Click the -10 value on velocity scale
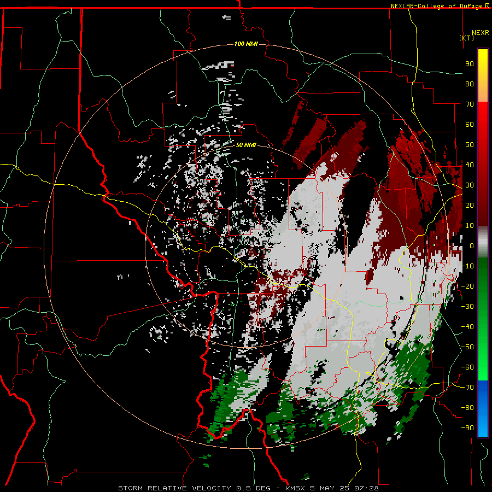Screen dimensions: 492x492 [x=467, y=266]
